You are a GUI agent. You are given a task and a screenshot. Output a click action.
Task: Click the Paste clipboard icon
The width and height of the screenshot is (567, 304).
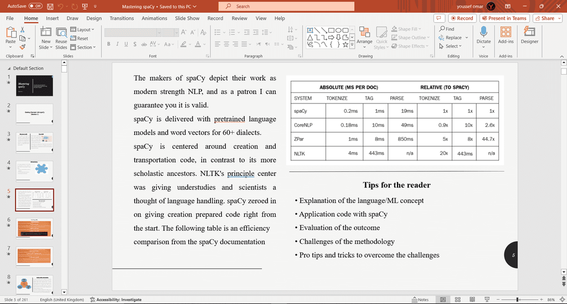[x=11, y=33]
